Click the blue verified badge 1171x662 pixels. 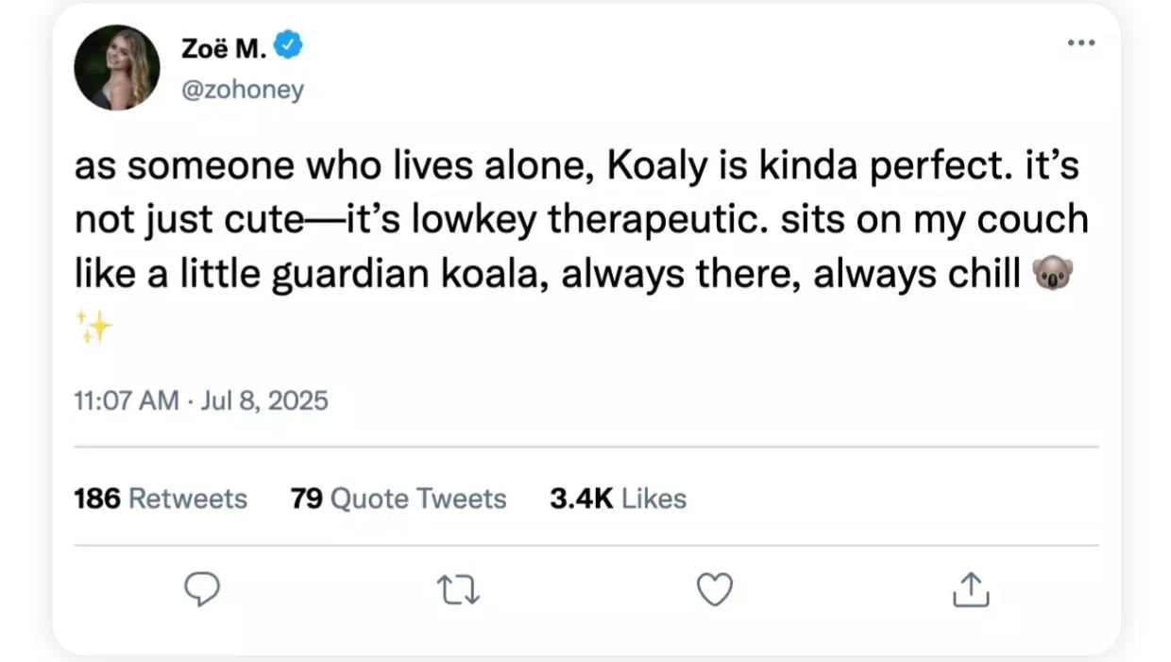pyautogui.click(x=287, y=44)
